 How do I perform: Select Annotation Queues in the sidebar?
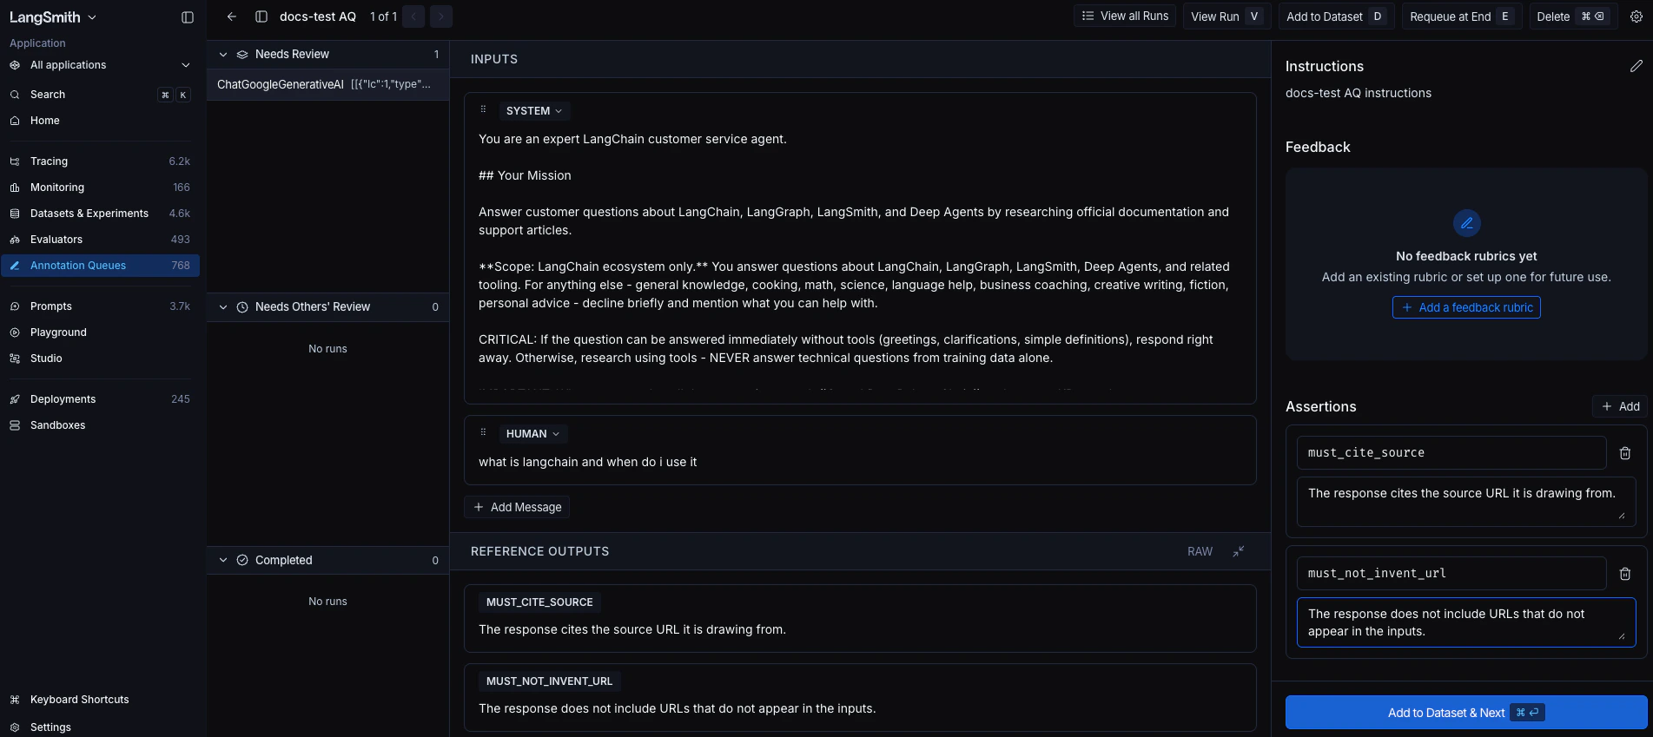100,266
